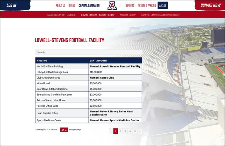Viewport: 225px width, 146px height.
Task: Click the A-Club button
Action: [x=163, y=6]
